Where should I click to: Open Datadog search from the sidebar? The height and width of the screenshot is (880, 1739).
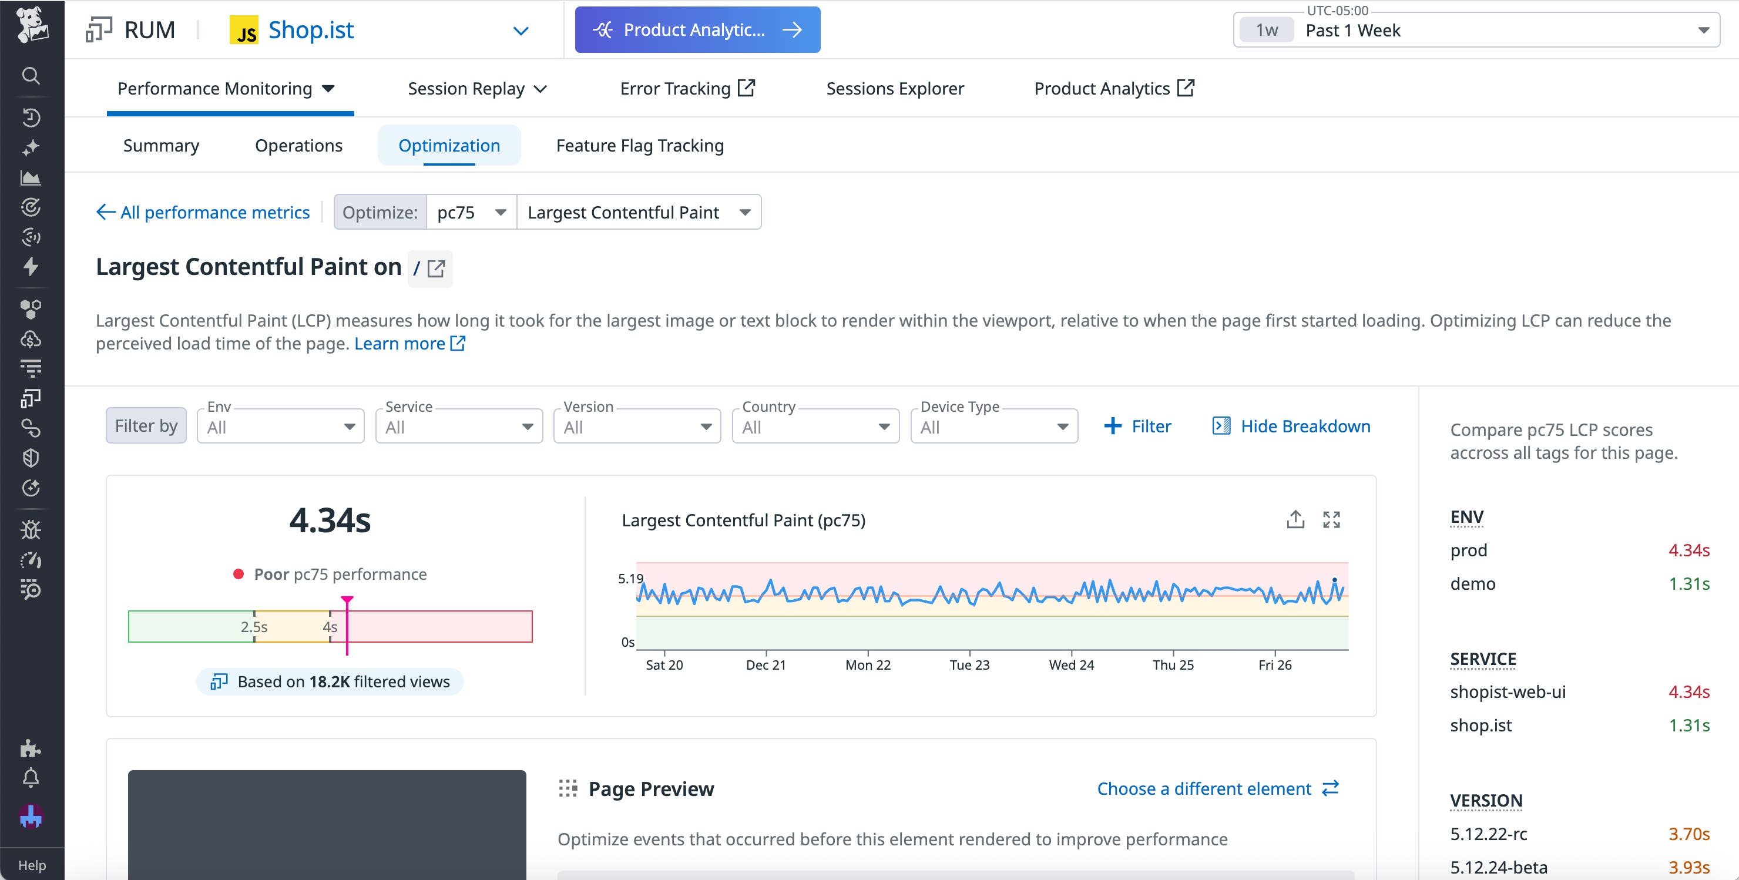tap(31, 77)
